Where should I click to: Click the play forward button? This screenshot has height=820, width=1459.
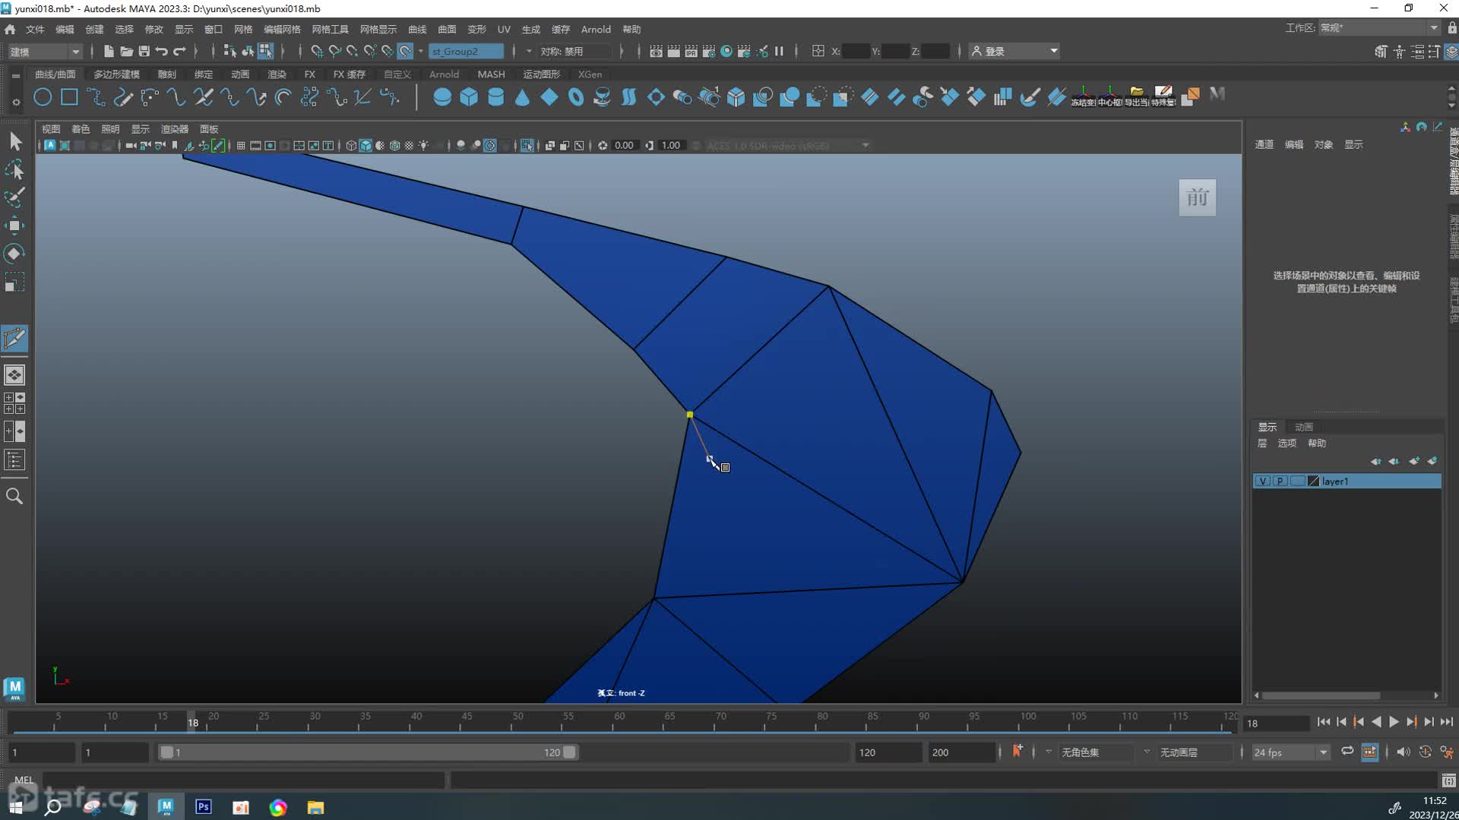(1394, 722)
